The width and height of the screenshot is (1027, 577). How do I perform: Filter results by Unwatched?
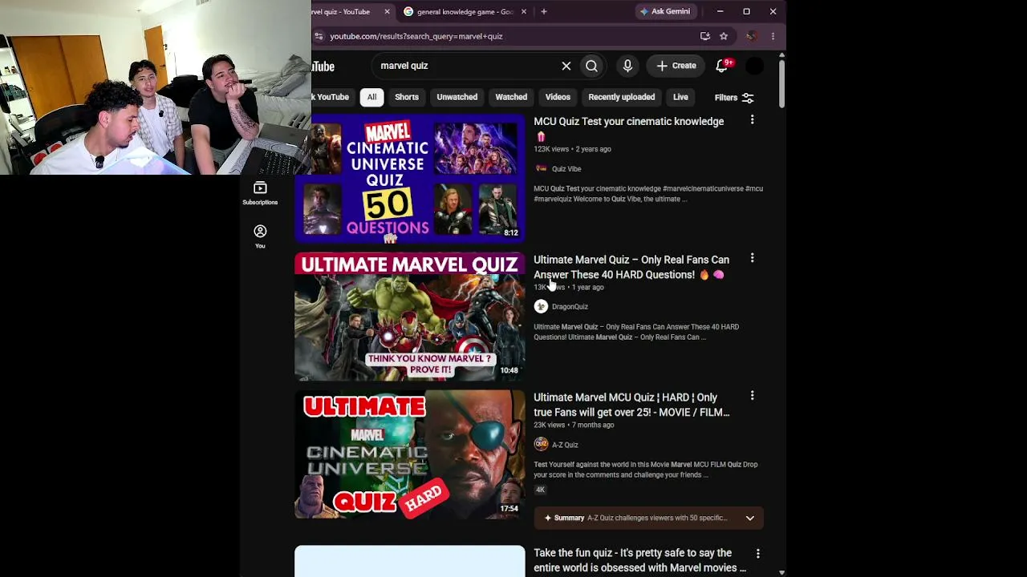pyautogui.click(x=457, y=97)
